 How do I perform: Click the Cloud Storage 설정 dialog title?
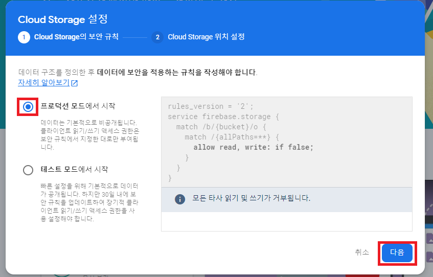click(63, 19)
